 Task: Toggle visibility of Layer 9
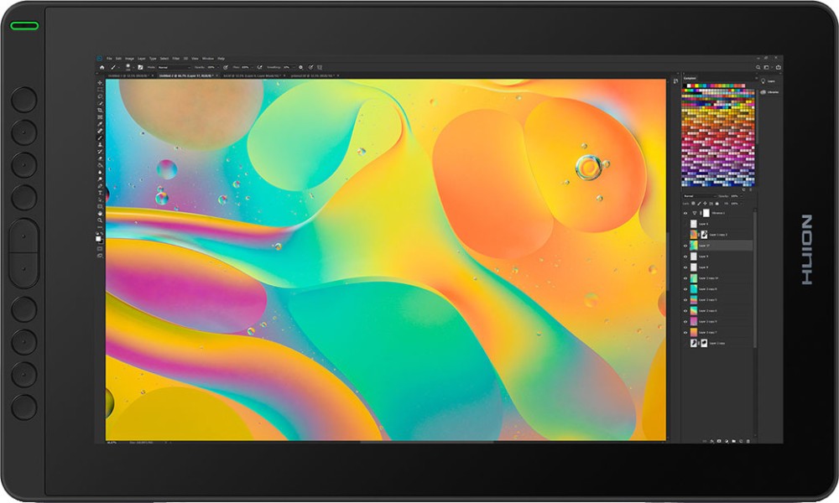pyautogui.click(x=686, y=257)
